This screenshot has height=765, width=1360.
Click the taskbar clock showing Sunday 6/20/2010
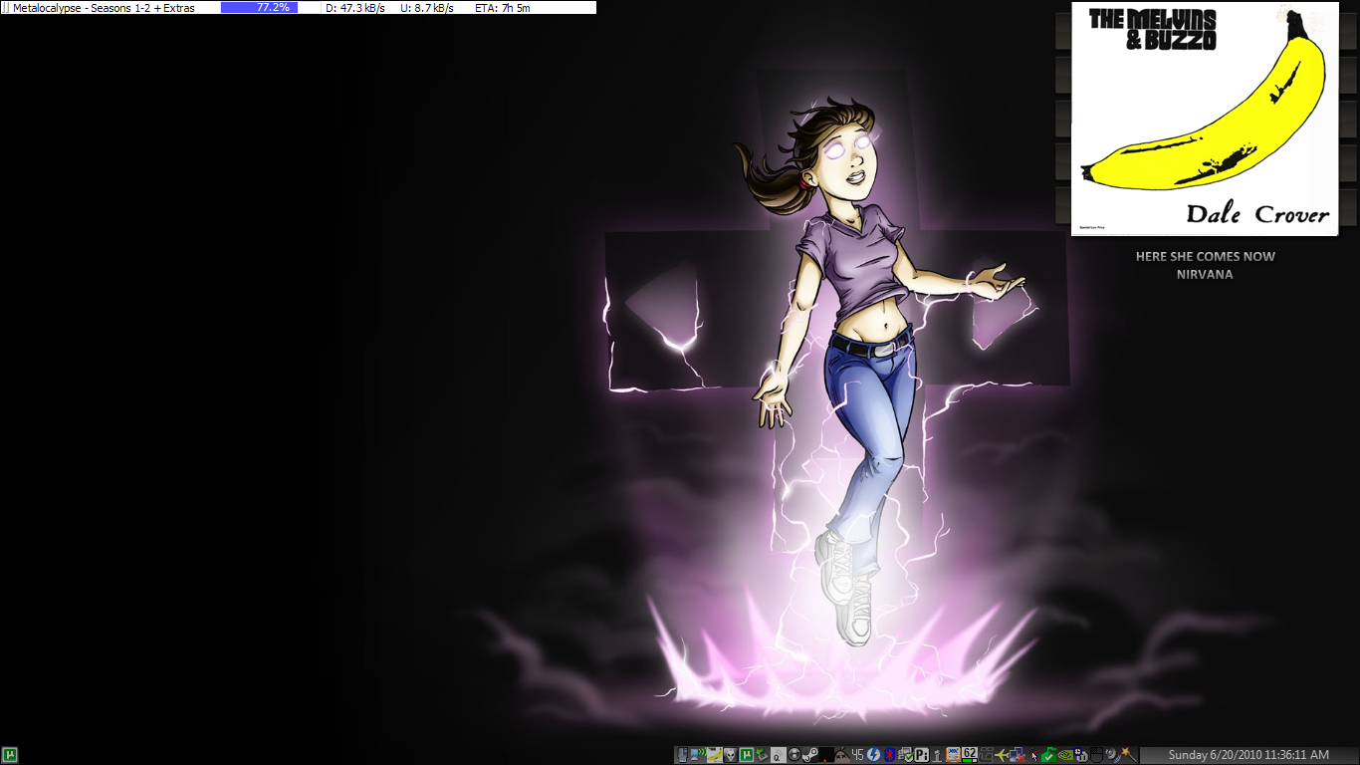[1248, 755]
